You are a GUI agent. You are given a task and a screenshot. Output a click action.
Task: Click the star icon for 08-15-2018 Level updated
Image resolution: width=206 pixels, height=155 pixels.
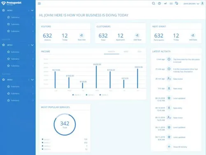[x=169, y=98]
